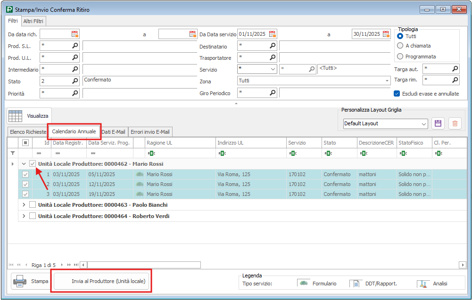Image resolution: width=472 pixels, height=300 pixels.
Task: Check the Paolo Bianchi group checkbox
Action: point(33,205)
